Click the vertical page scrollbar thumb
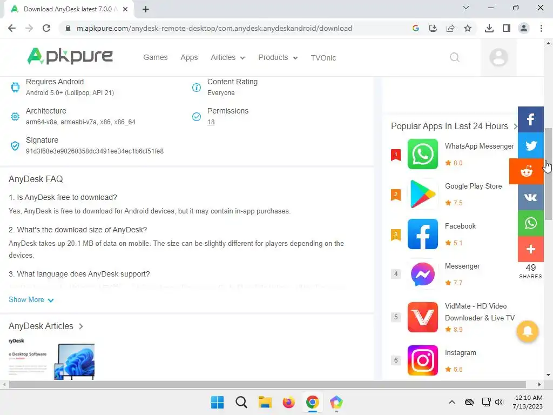Image resolution: width=553 pixels, height=415 pixels. [548, 173]
